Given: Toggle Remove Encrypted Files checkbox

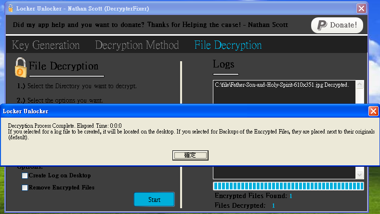Looking at the screenshot, I should [25, 187].
